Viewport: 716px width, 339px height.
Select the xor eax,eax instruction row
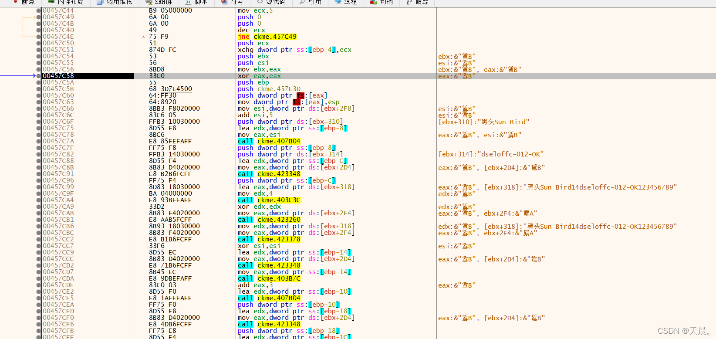[259, 76]
